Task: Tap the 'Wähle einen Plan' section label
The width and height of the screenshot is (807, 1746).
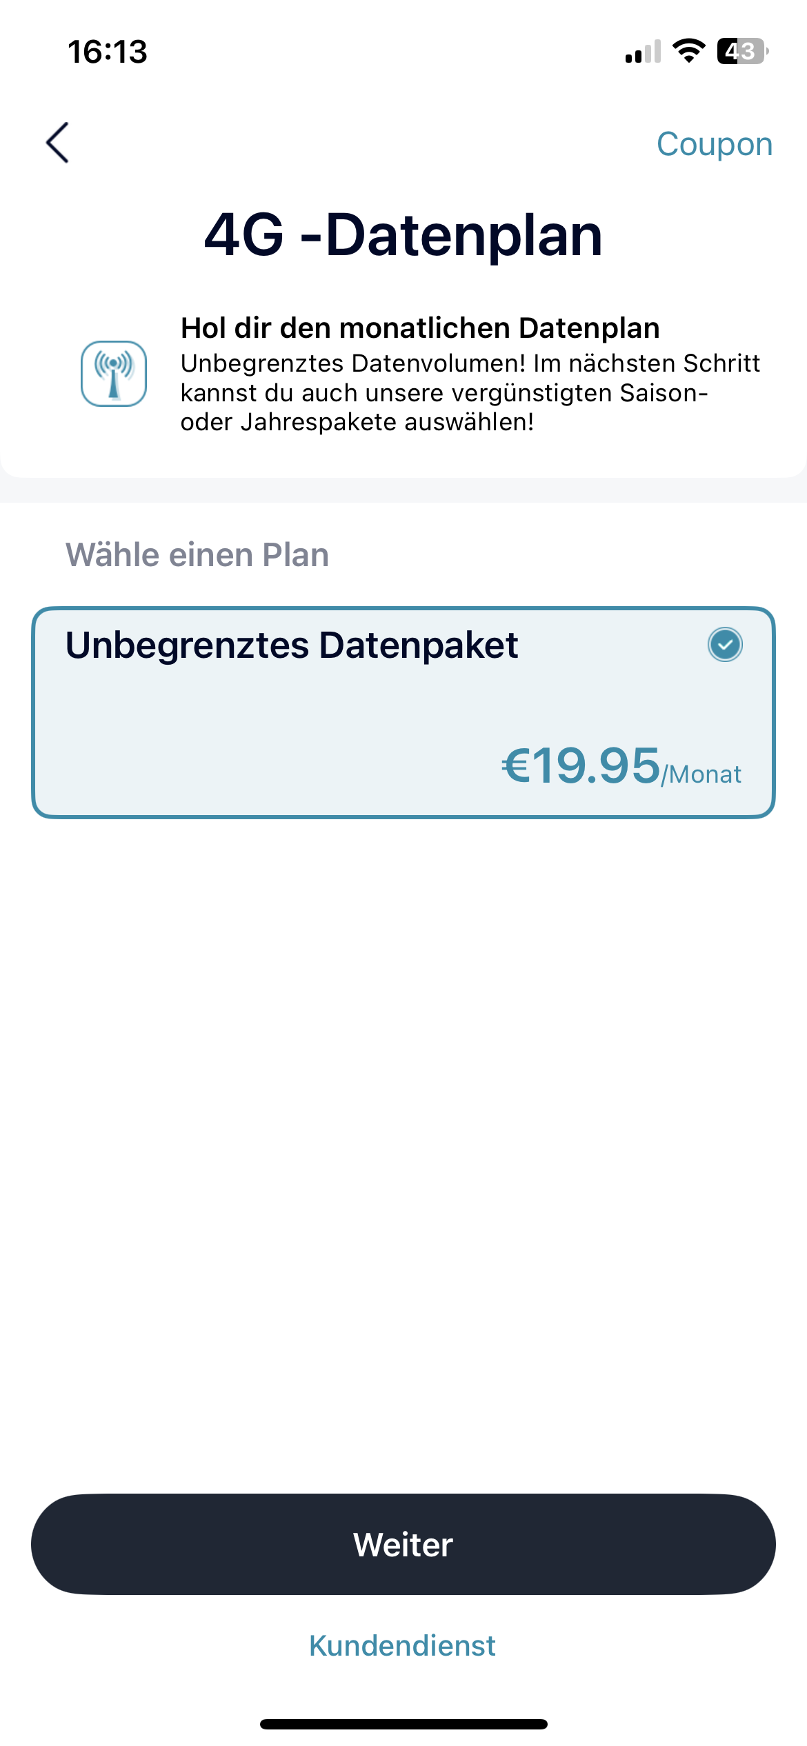Action: (x=197, y=555)
